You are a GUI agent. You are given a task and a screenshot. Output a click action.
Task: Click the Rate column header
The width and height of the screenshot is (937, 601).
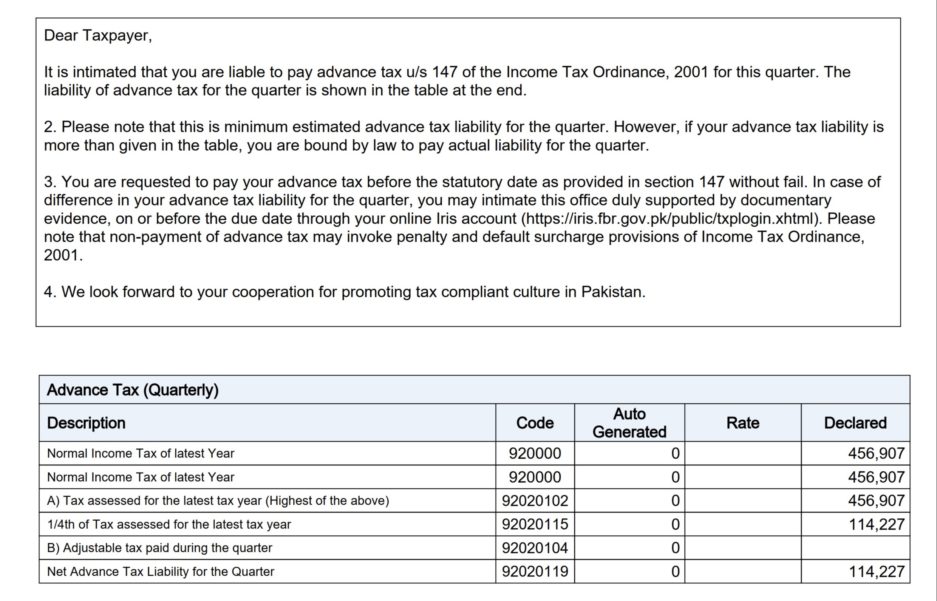pos(743,423)
